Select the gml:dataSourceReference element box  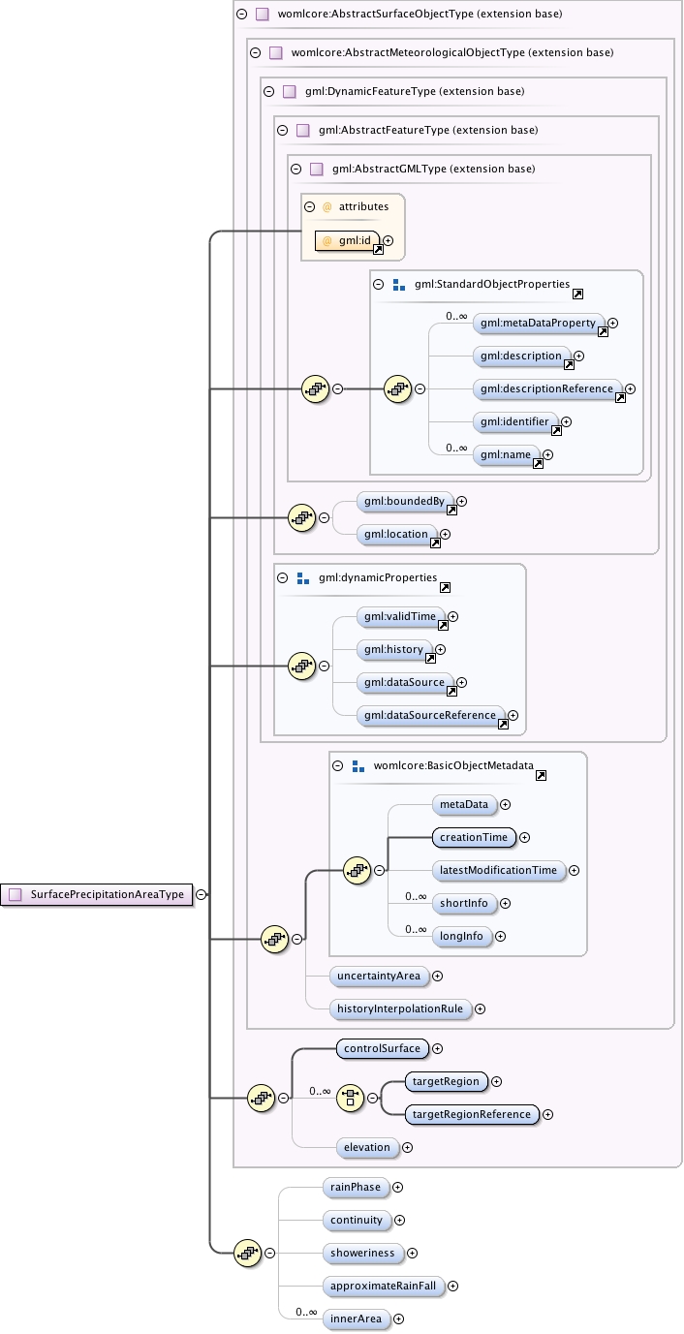pyautogui.click(x=431, y=715)
